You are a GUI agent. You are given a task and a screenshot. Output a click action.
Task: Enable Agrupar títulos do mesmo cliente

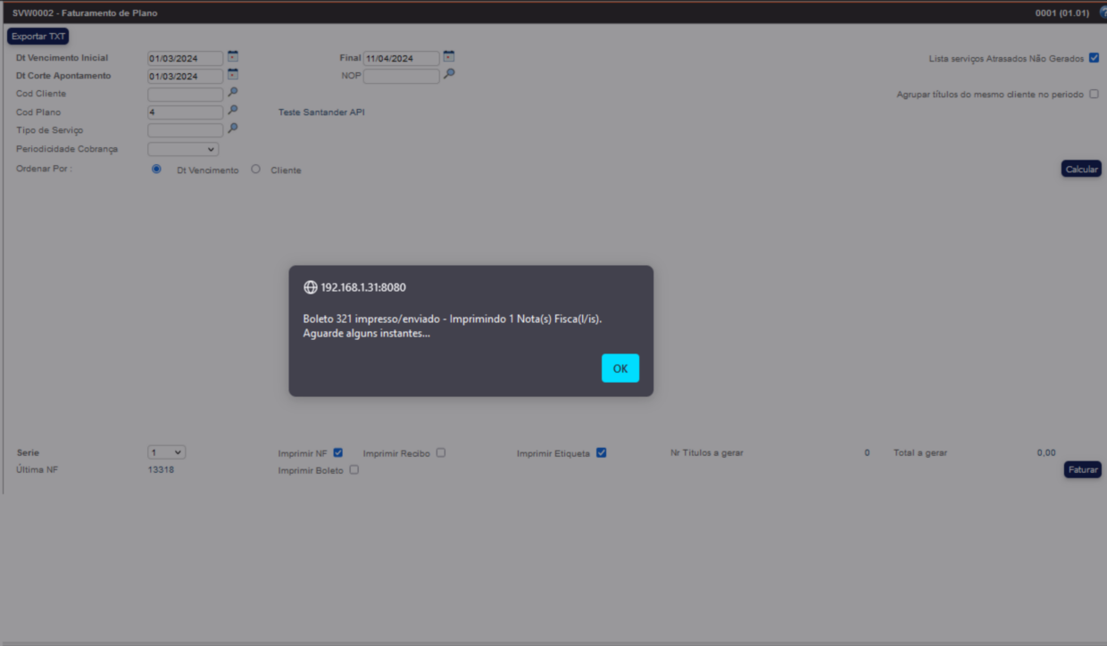point(1094,94)
